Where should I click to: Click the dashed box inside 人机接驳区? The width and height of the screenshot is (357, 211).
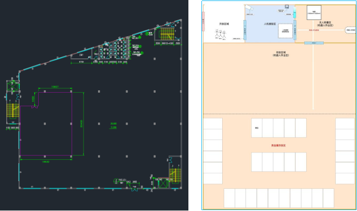pos(285,30)
